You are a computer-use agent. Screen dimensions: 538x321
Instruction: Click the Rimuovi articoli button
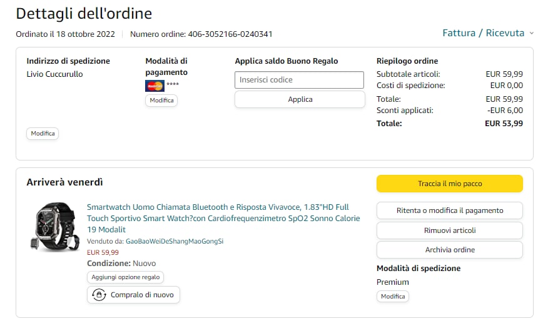(449, 230)
